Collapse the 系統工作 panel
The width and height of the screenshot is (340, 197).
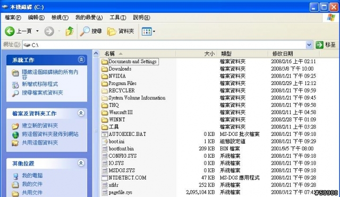[x=81, y=59]
